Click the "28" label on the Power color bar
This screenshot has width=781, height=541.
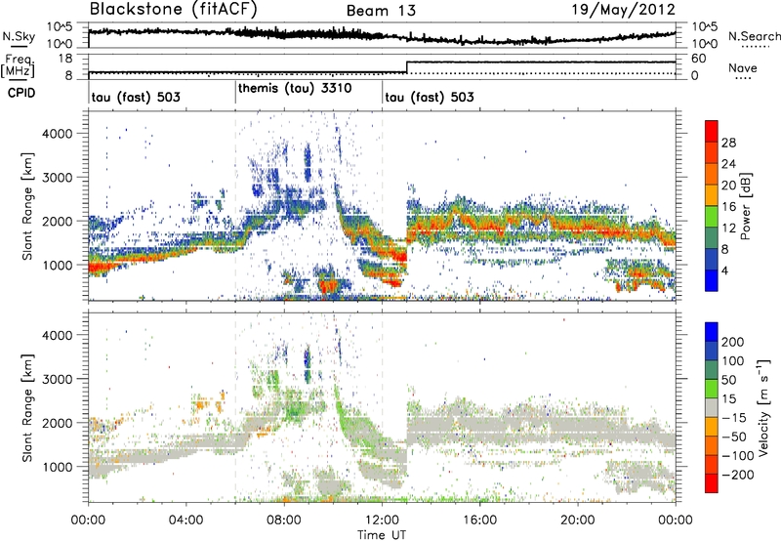(x=728, y=143)
